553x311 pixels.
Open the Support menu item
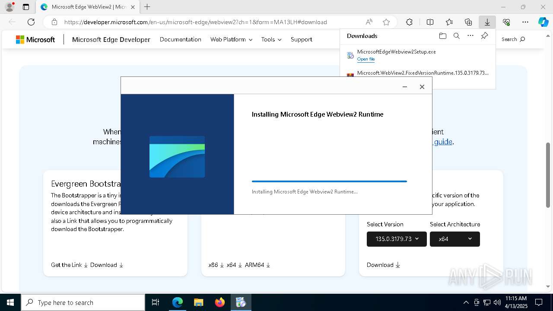[x=301, y=39]
